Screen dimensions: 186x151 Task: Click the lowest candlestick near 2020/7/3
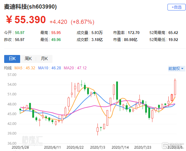pos(97,129)
